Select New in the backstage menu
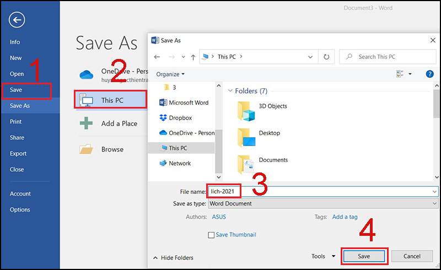 [x=16, y=58]
